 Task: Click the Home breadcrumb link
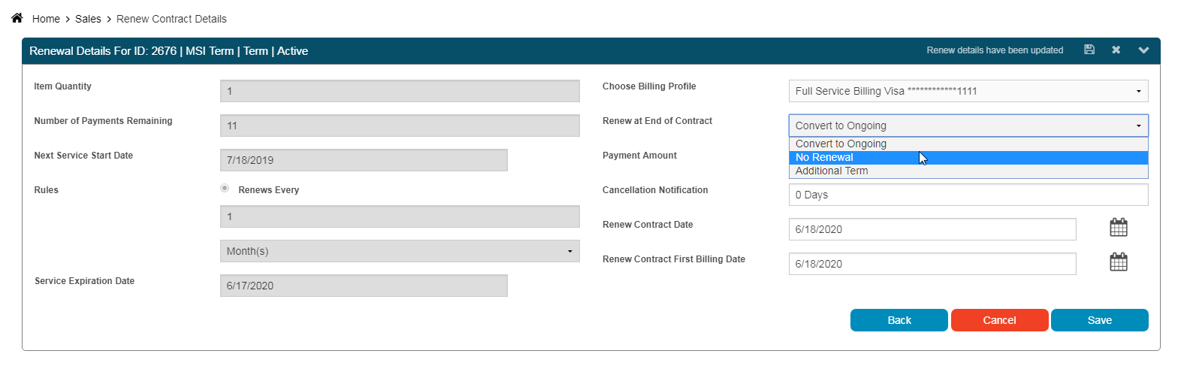46,19
